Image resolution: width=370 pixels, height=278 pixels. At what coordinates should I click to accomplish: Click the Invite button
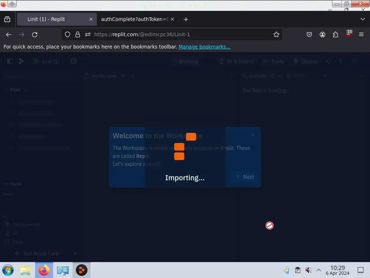(274, 62)
